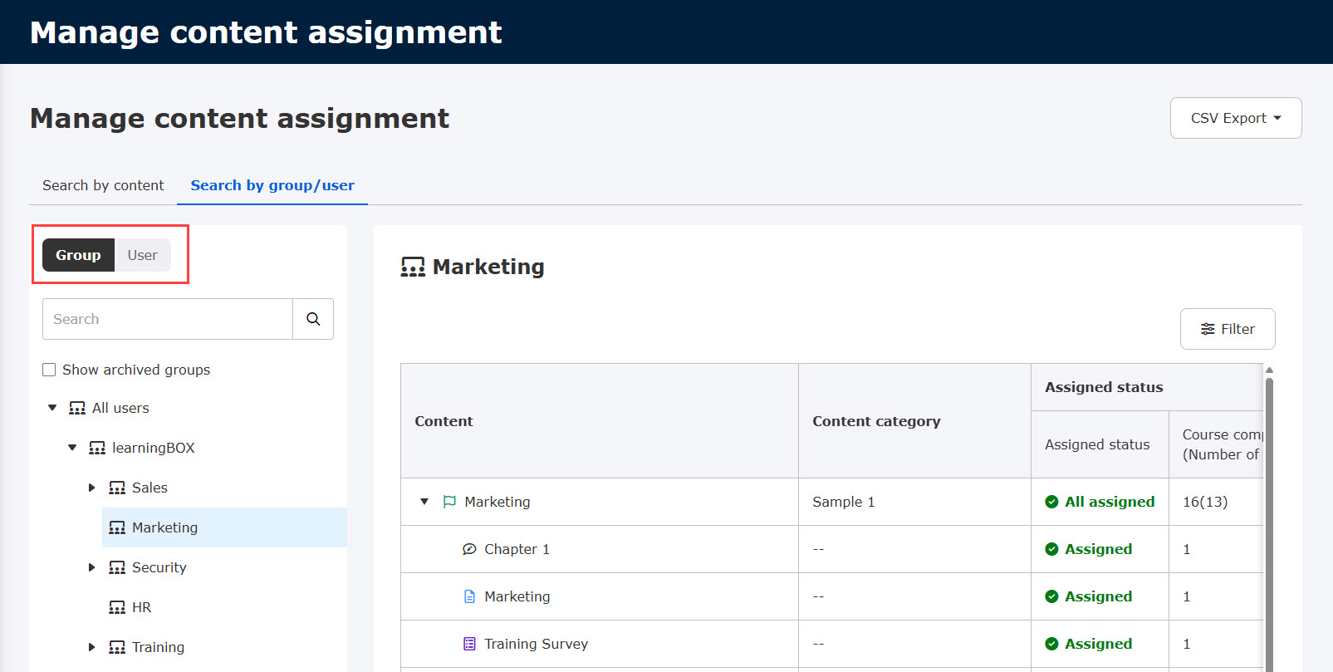The image size is (1333, 672).
Task: Click the document icon beside Marketing lesson
Action: click(x=469, y=596)
